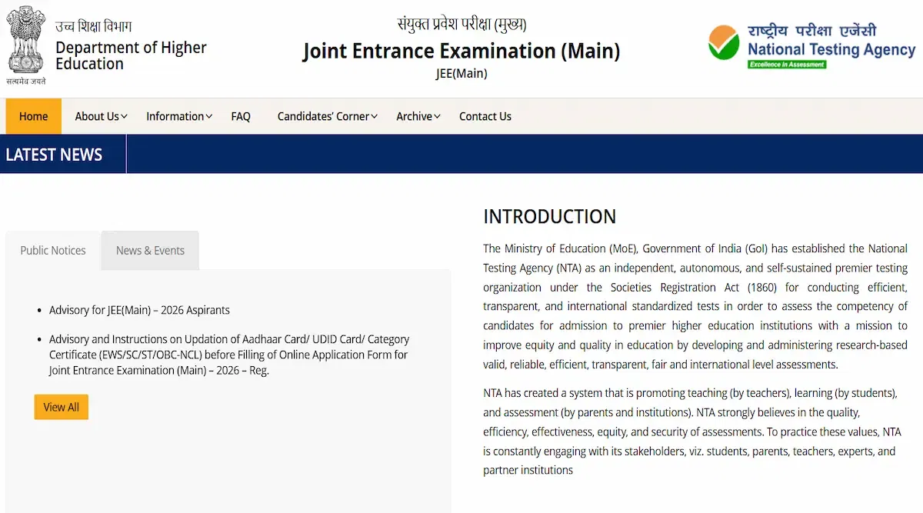Switch to the News & Events tab
923x513 pixels.
coord(150,251)
